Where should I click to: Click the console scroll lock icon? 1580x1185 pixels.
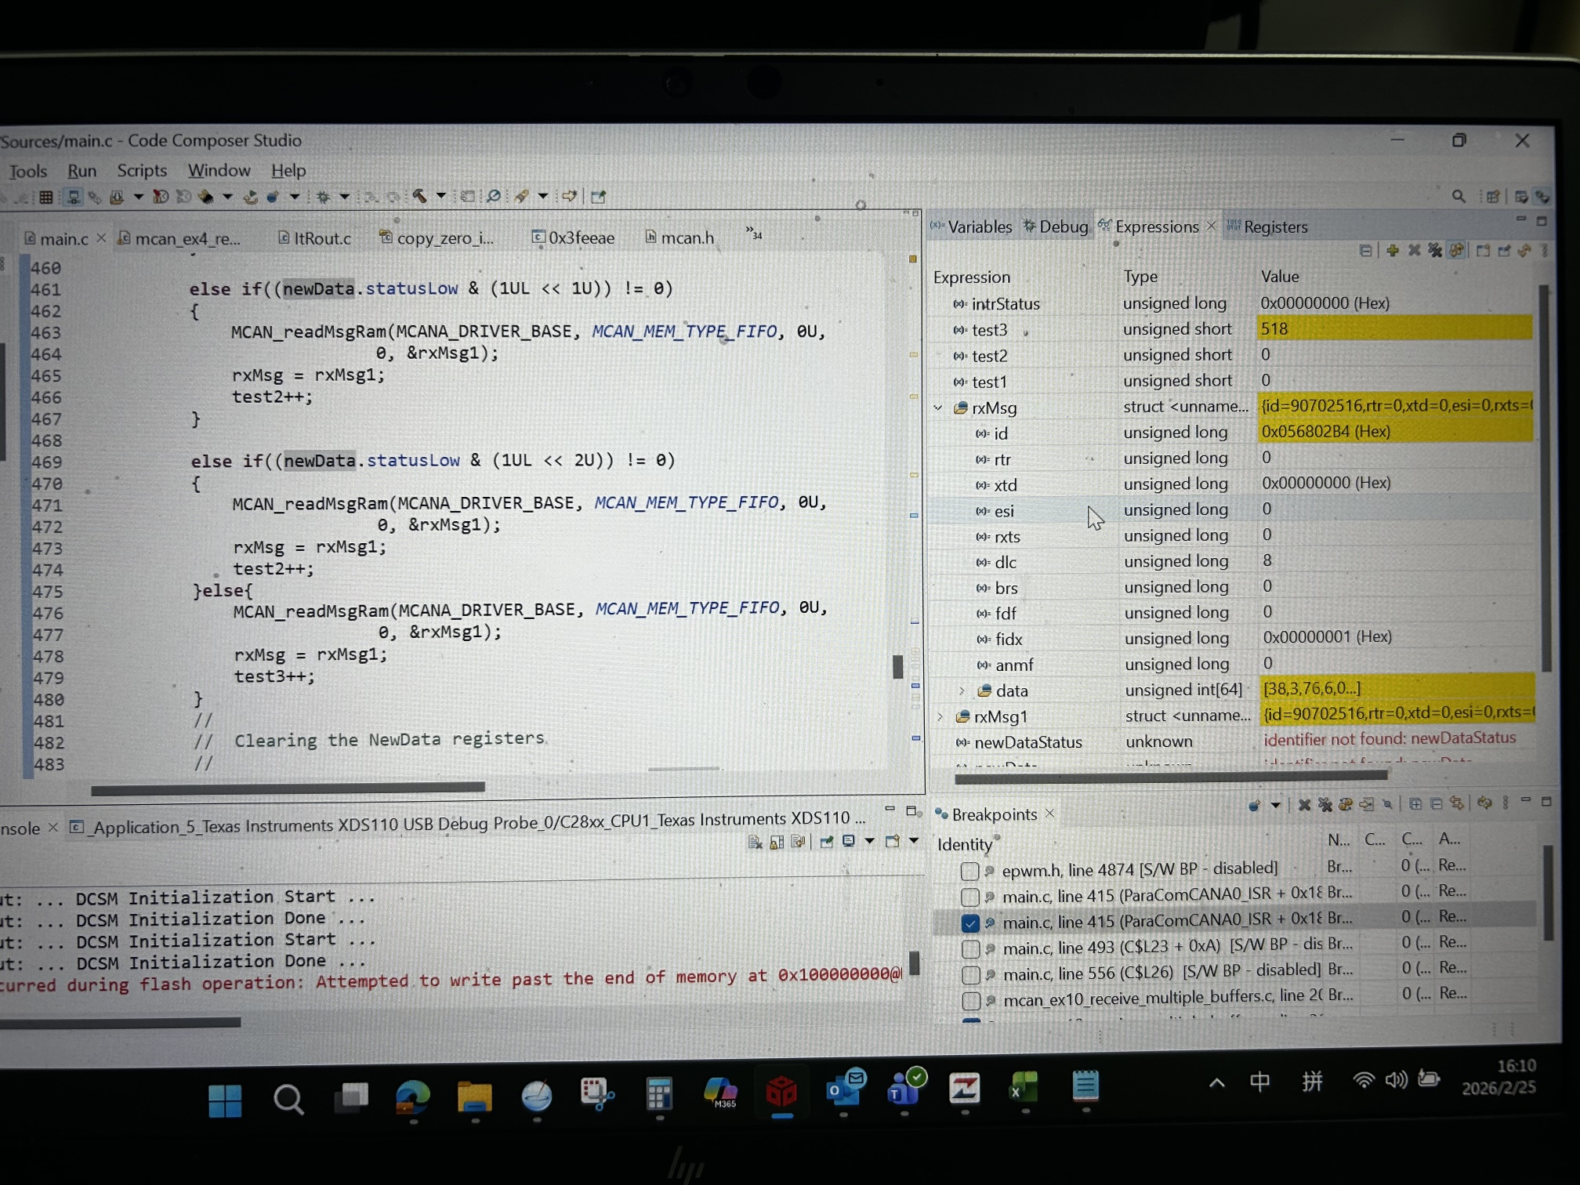[777, 842]
